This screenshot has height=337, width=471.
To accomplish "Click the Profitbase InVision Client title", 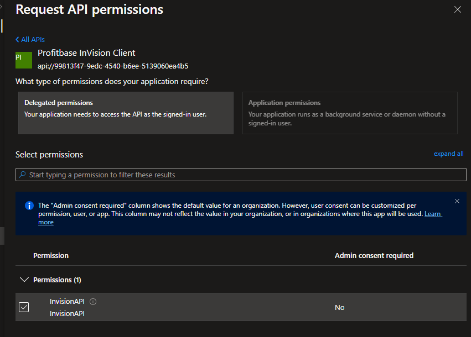I will 86,53.
